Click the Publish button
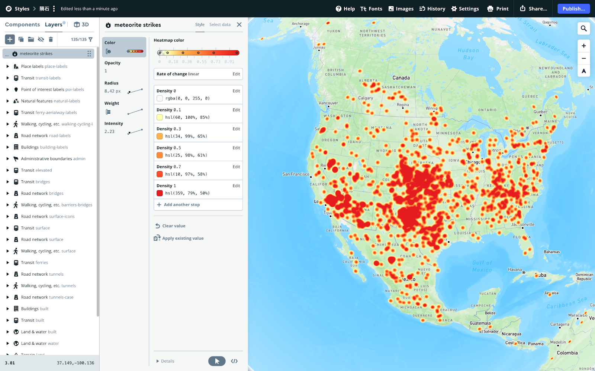 tap(573, 9)
